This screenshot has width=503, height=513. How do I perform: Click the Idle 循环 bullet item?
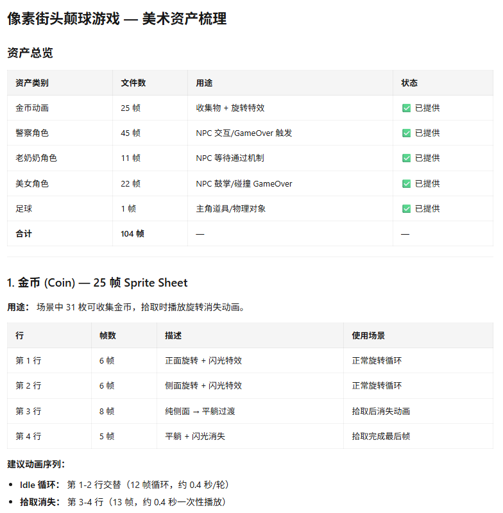coord(124,485)
